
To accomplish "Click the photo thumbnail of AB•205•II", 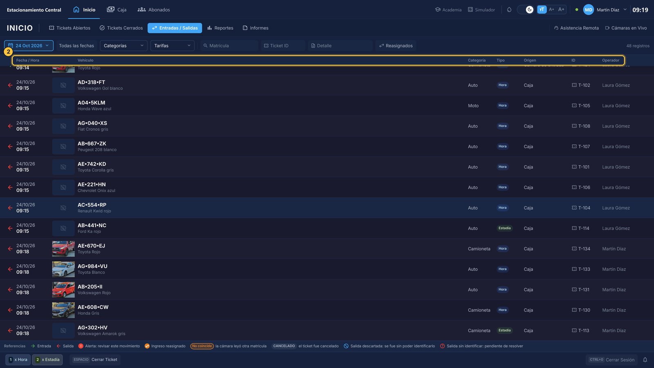I will pyautogui.click(x=63, y=289).
